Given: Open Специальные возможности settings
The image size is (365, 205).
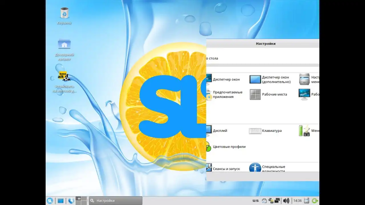Looking at the screenshot, I should (267, 168).
